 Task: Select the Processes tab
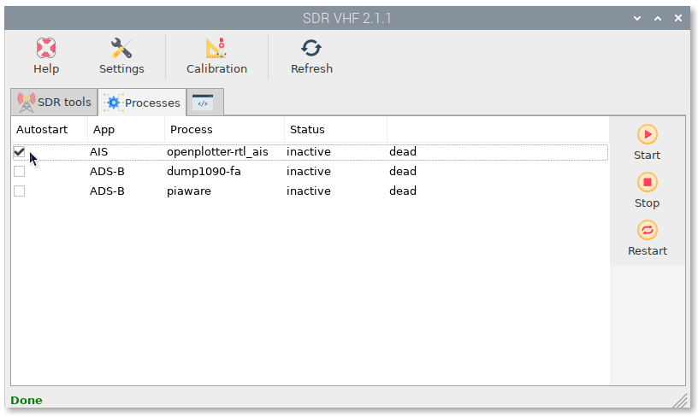coord(142,103)
